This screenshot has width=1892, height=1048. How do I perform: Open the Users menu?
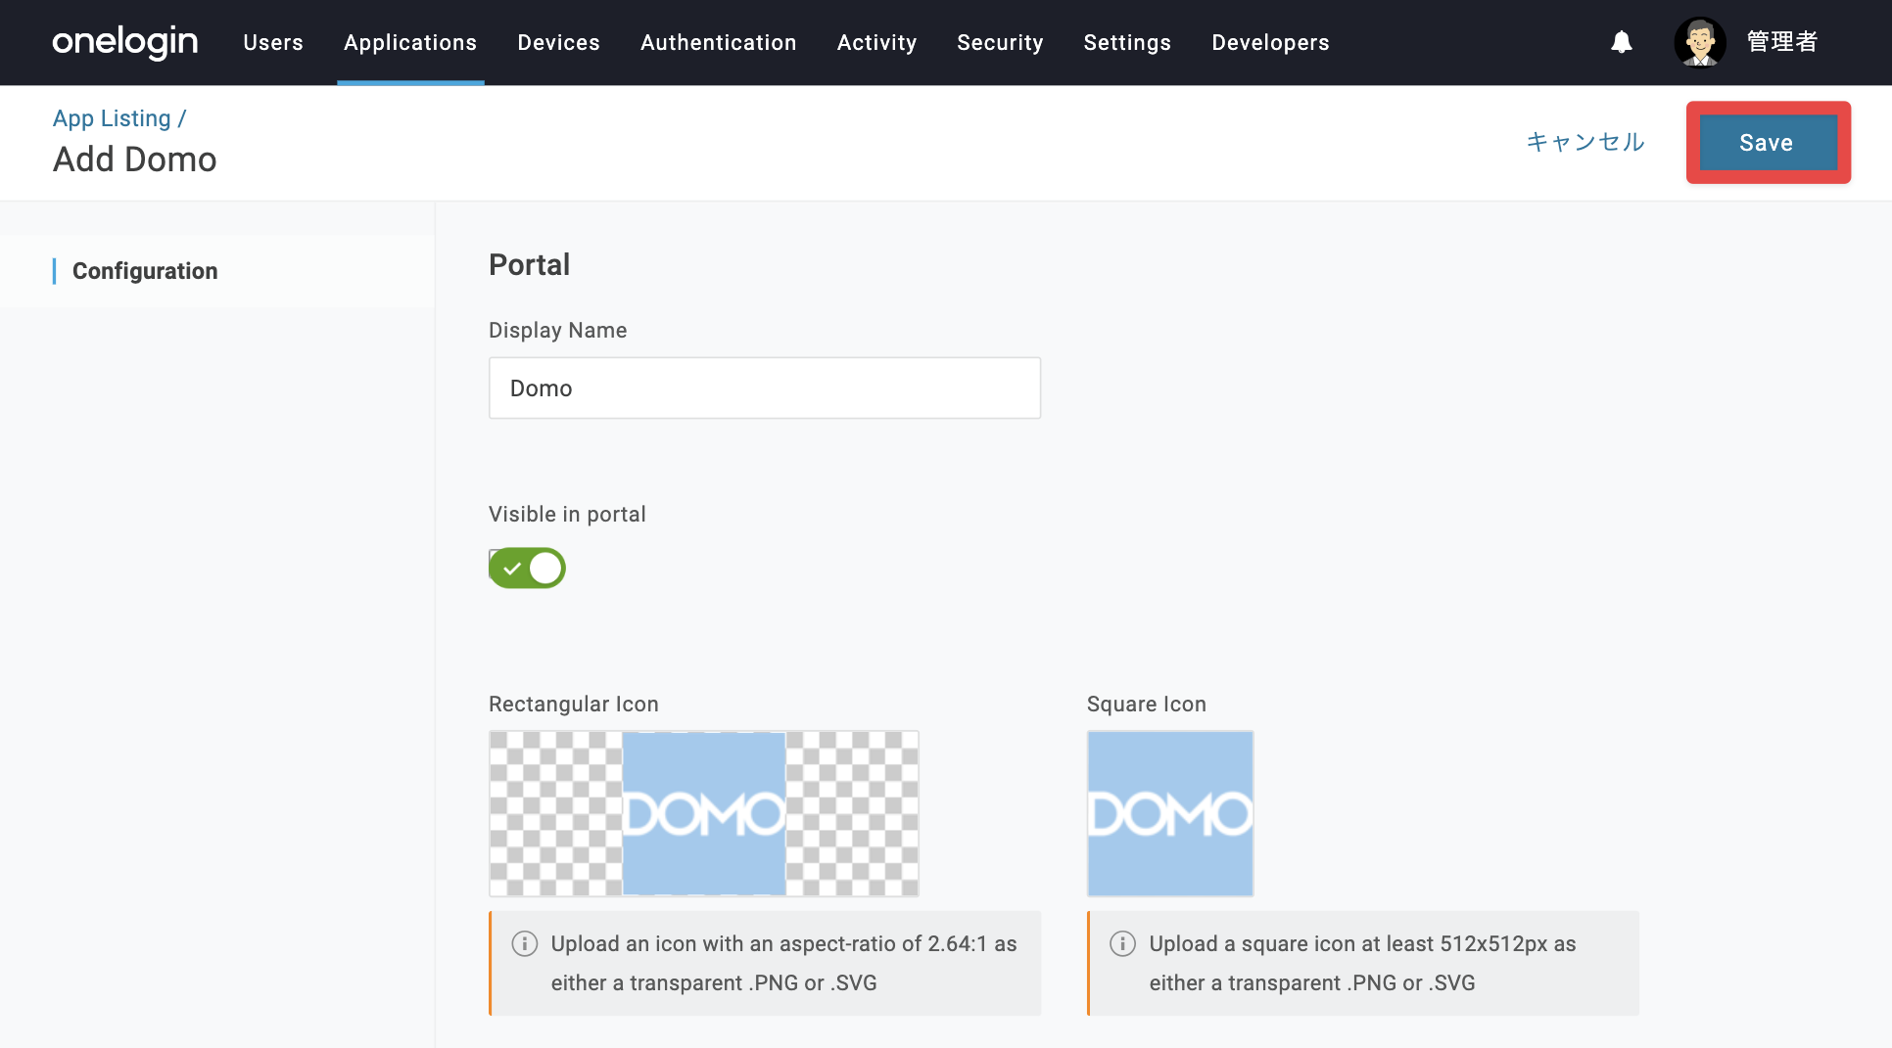(x=273, y=42)
